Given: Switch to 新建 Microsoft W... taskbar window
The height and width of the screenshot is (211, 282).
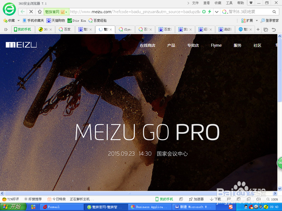Looking at the screenshot, I should coord(194,207).
